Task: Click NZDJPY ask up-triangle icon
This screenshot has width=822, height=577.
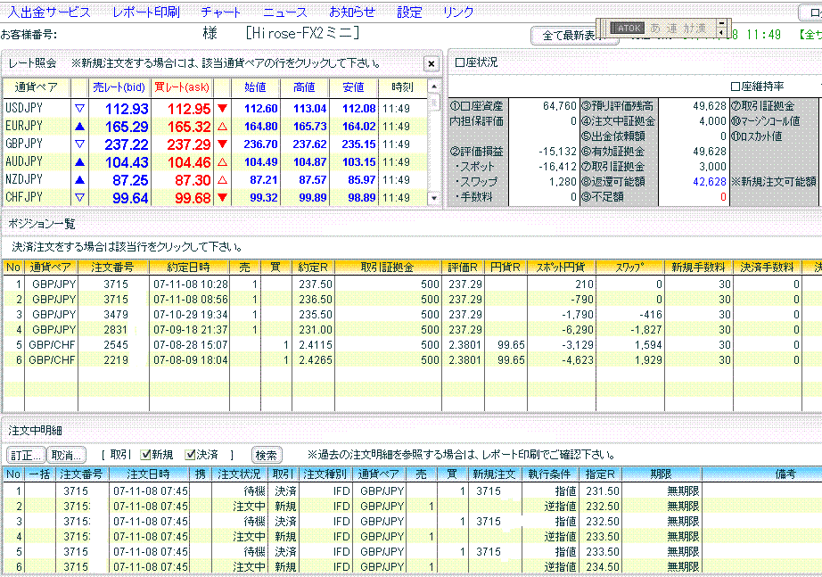Action: pyautogui.click(x=222, y=180)
